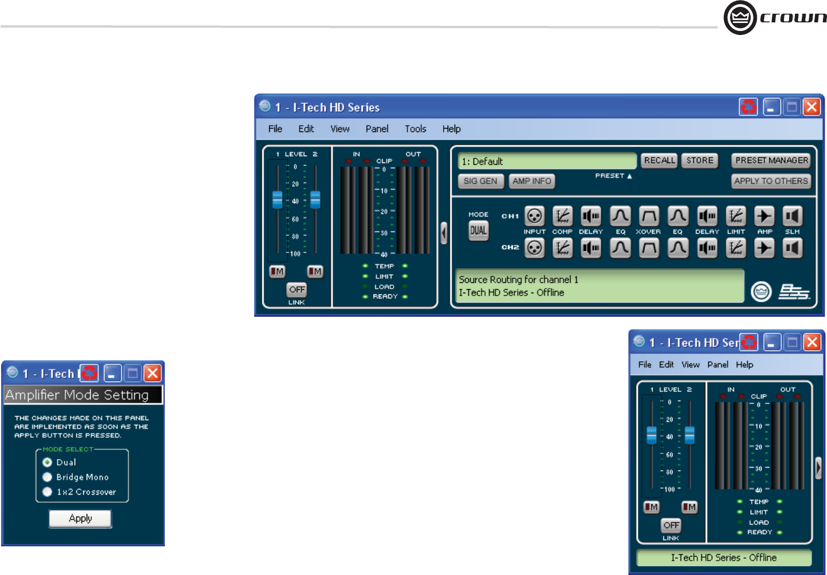Select the 1x2 Crossover radio button

click(x=47, y=492)
